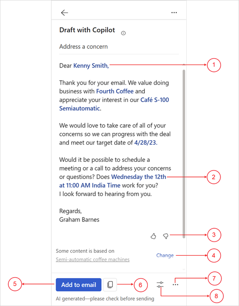Click the 'Some content is based on' text

[x=85, y=251]
